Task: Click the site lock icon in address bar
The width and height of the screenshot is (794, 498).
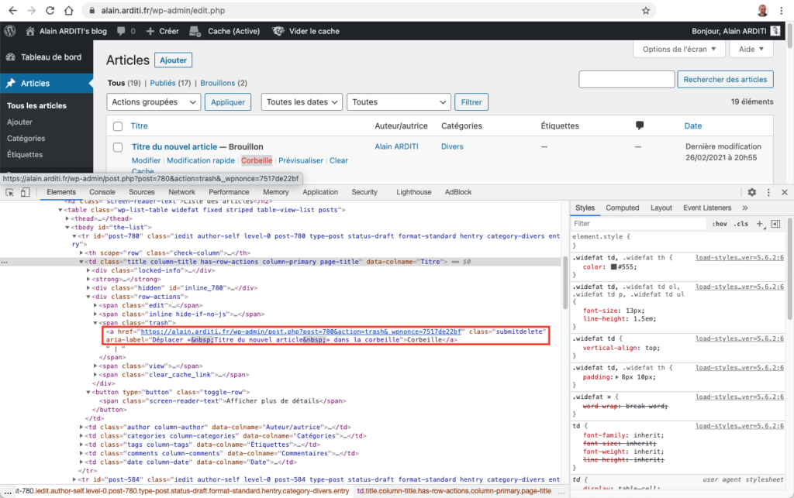Action: coord(91,11)
